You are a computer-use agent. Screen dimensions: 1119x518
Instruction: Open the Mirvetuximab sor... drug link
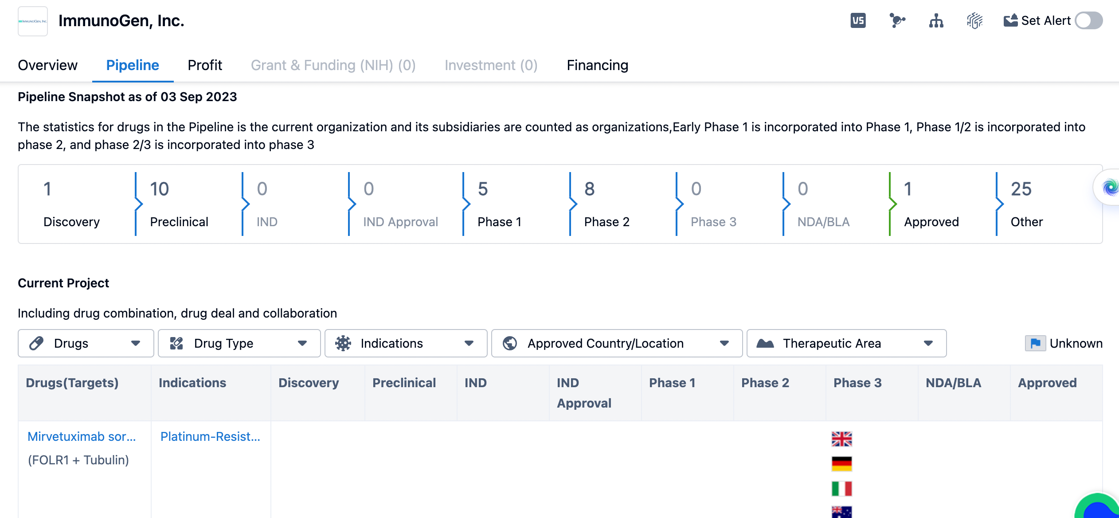[x=82, y=436]
